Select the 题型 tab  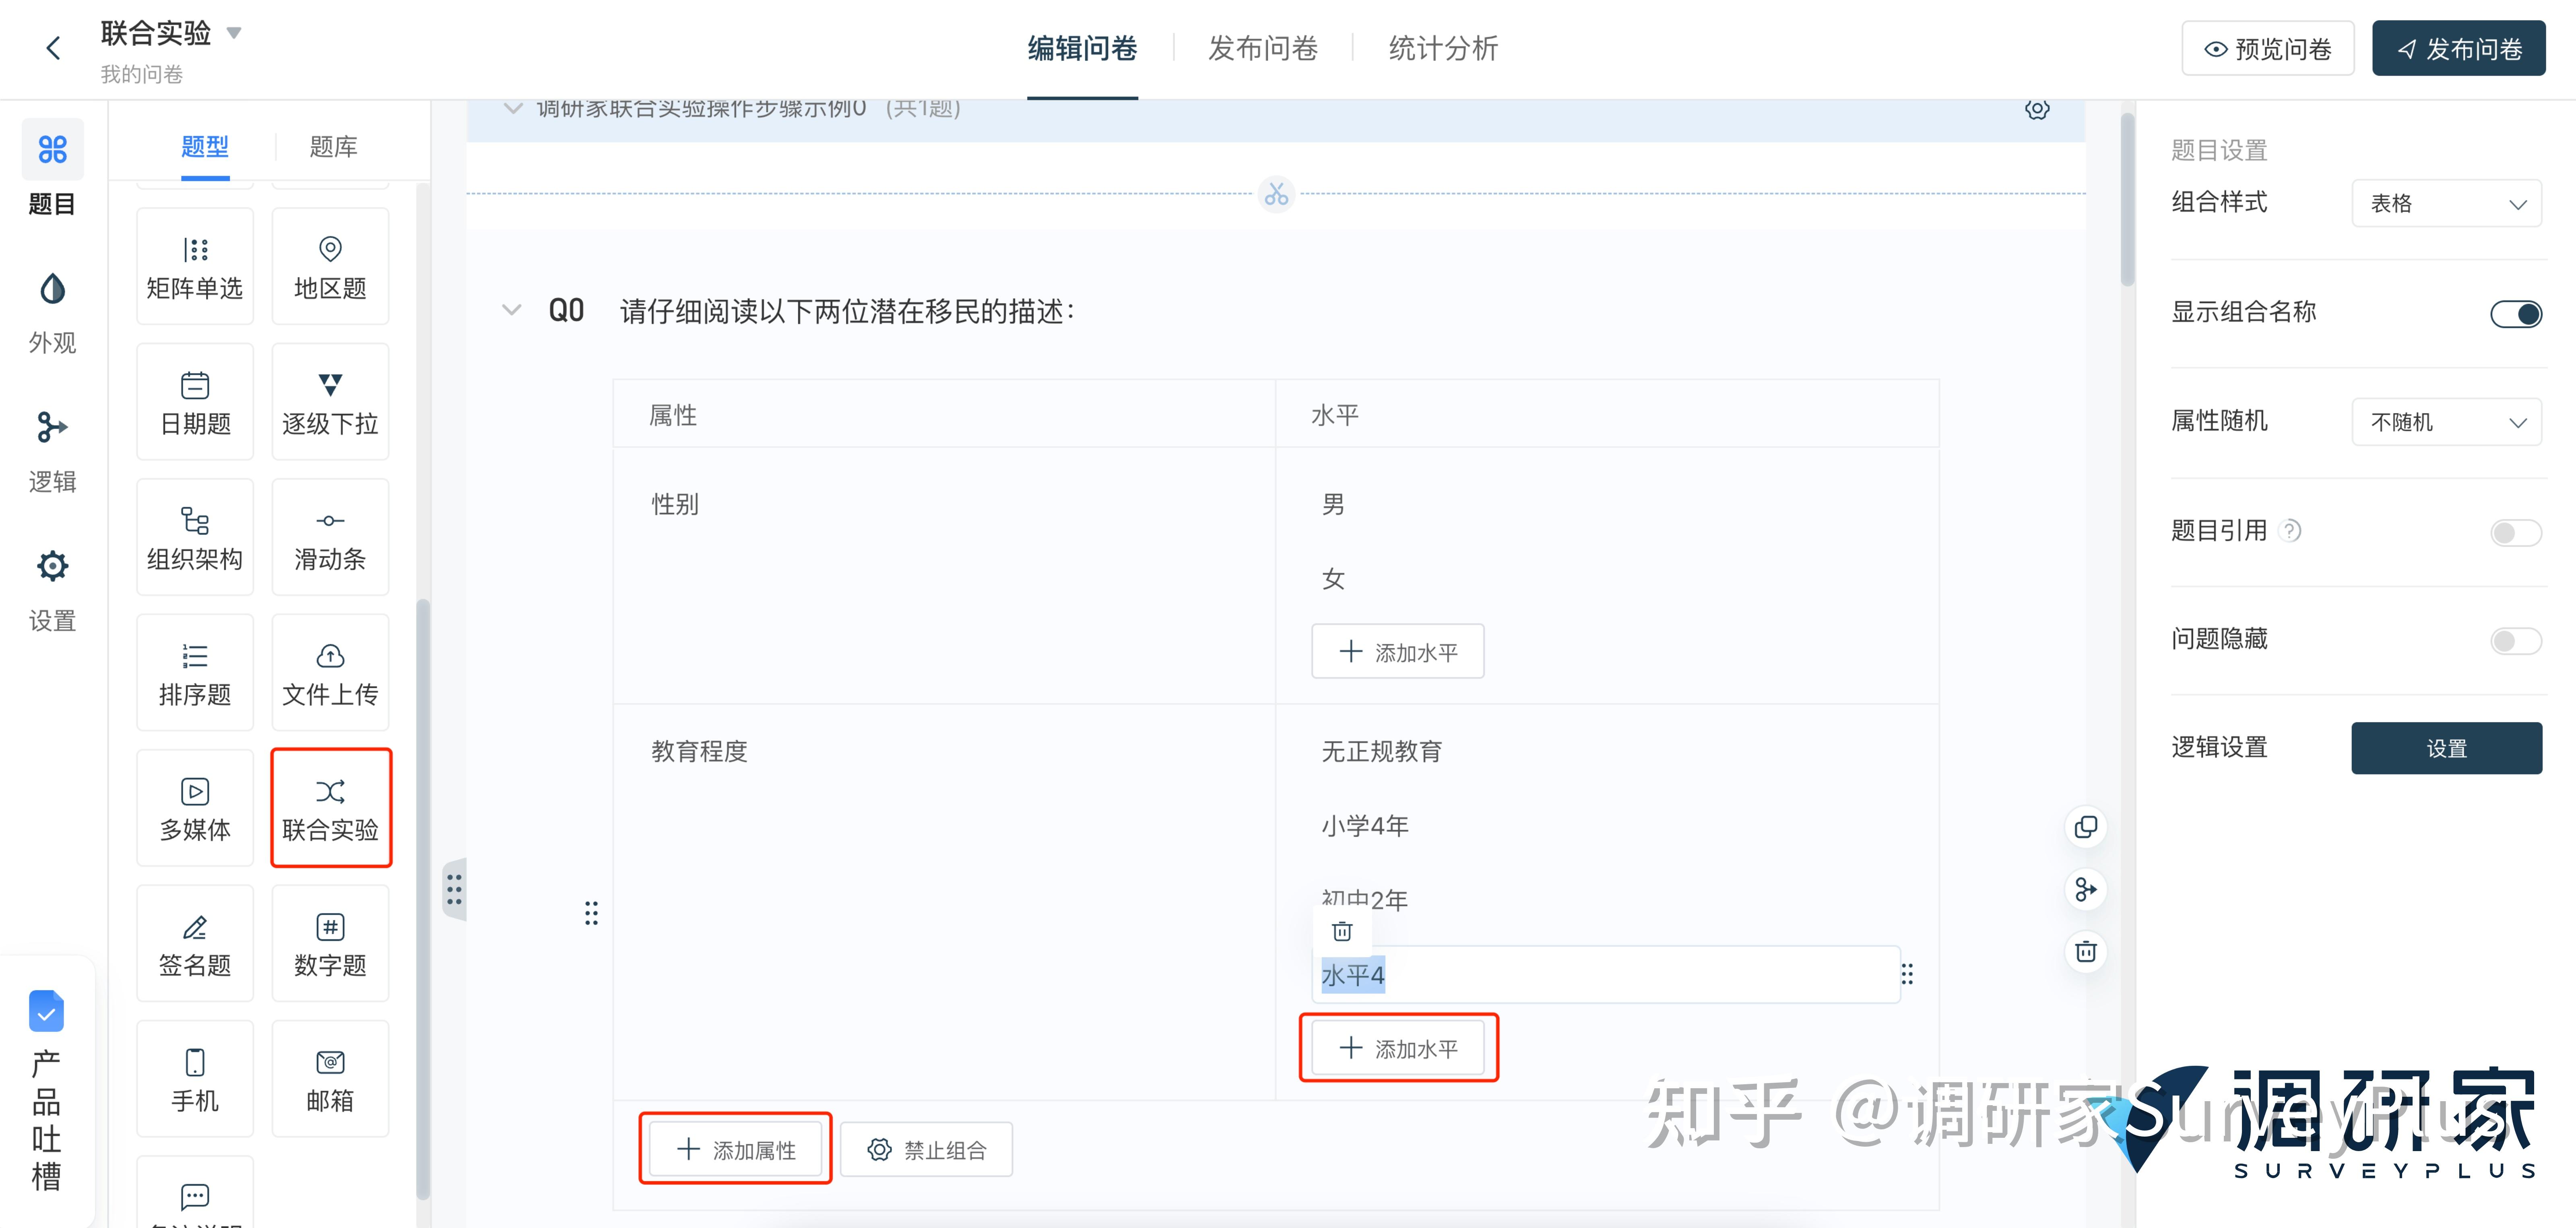tap(205, 147)
